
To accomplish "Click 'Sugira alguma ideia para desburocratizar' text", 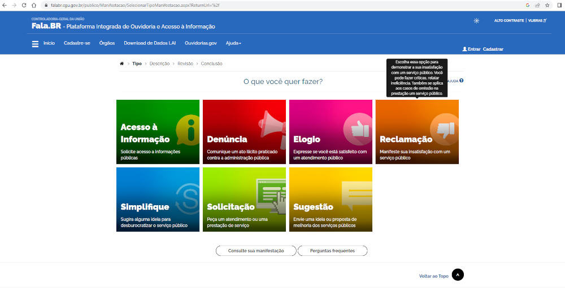I will pos(154,222).
